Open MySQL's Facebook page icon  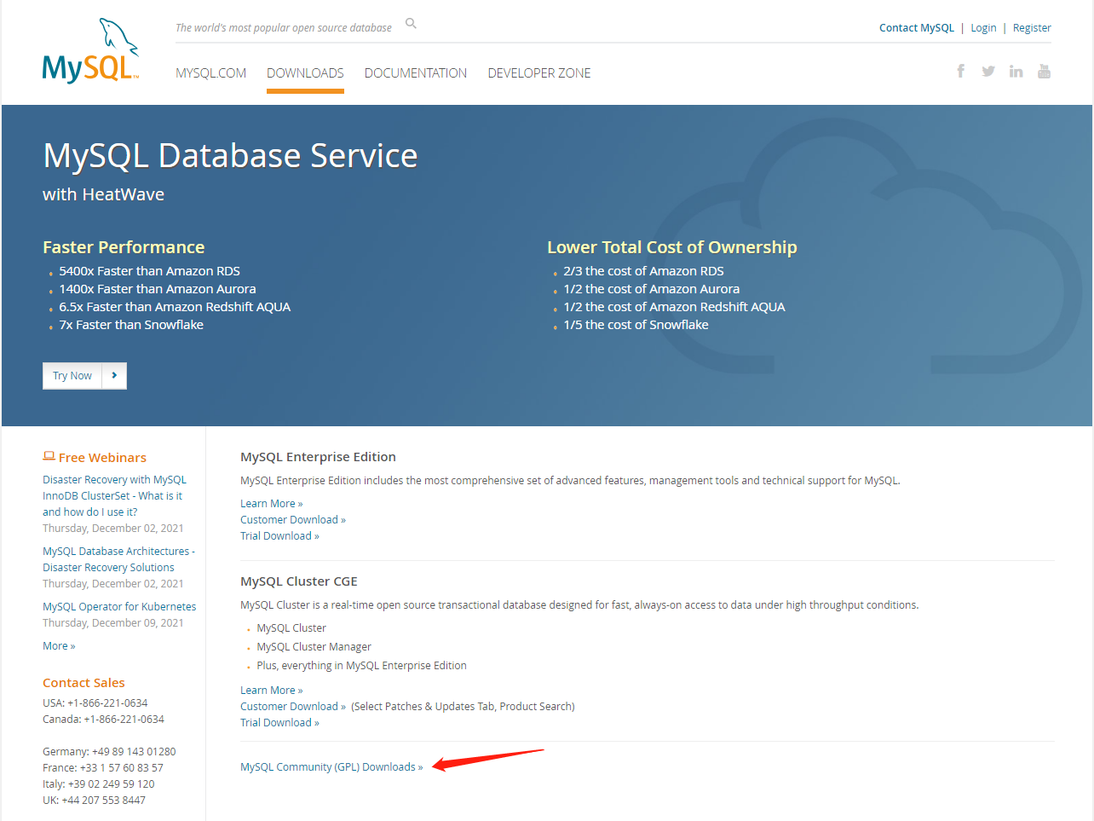[960, 71]
